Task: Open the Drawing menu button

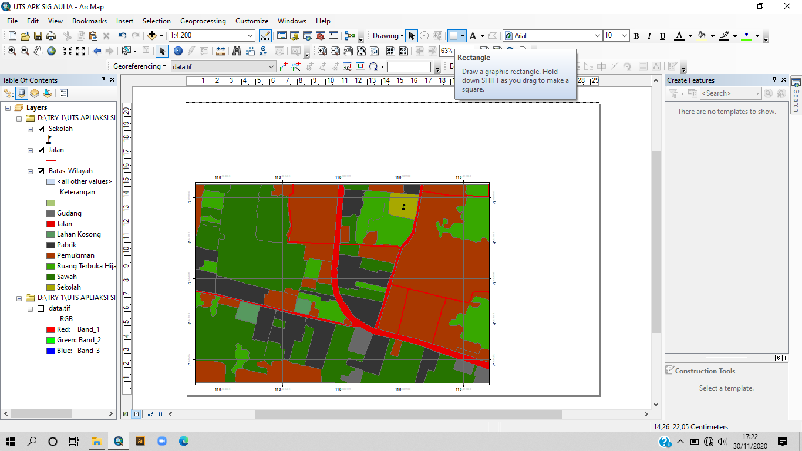Action: (x=387, y=36)
